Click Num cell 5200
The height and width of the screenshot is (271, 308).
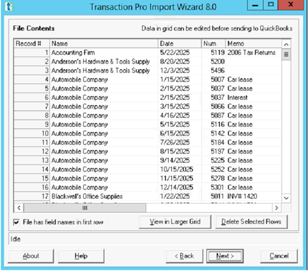[213, 62]
